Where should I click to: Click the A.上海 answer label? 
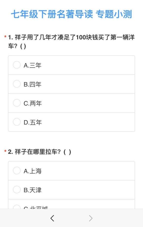click(x=33, y=171)
